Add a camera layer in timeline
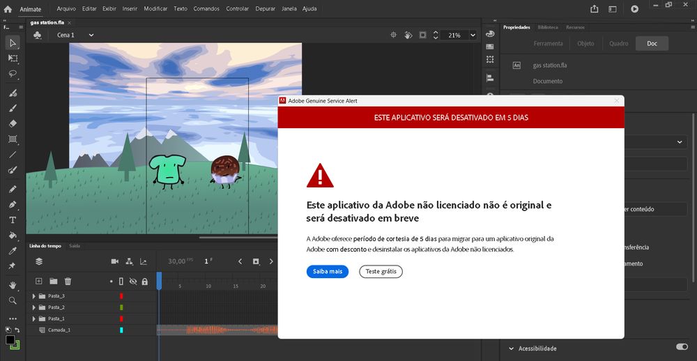 114,261
